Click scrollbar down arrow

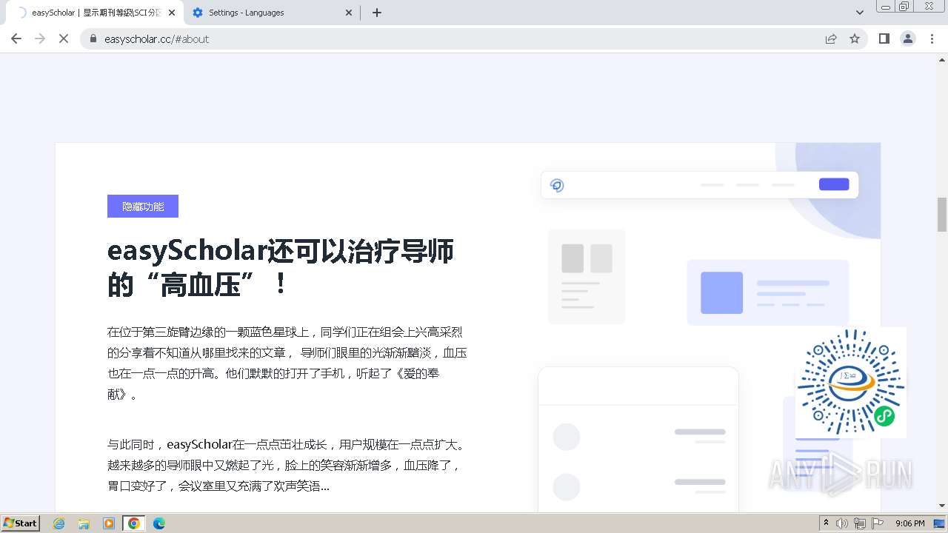[x=941, y=506]
